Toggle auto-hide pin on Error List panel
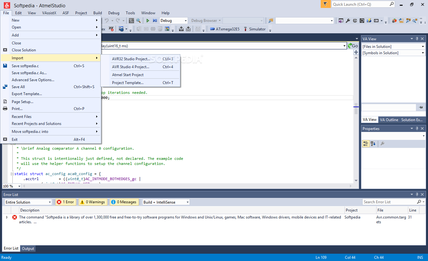Image resolution: width=428 pixels, height=261 pixels. [417, 194]
